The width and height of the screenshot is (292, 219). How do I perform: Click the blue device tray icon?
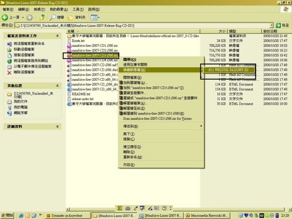pyautogui.click(x=277, y=215)
